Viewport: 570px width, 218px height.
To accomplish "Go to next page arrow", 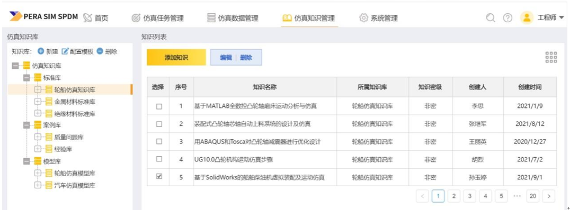I will [549, 196].
